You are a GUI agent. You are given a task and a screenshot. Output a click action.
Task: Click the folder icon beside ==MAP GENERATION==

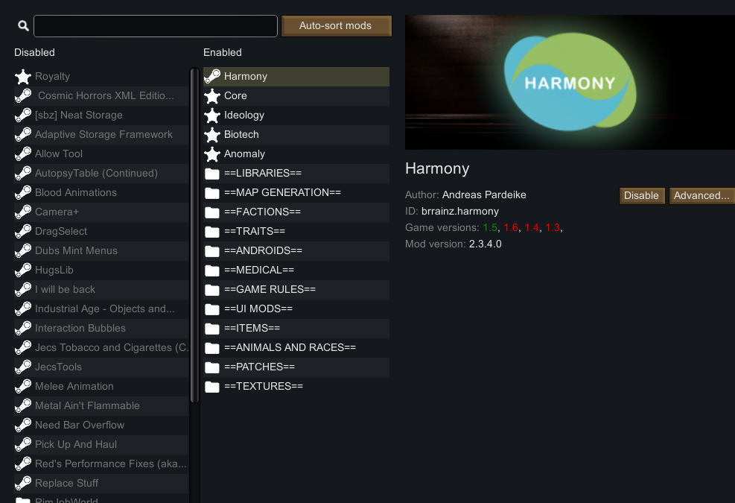coord(212,193)
